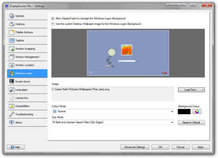Screen dimensions: 218x158
Task: Click the Window Location icon
Action: tap(11, 65)
